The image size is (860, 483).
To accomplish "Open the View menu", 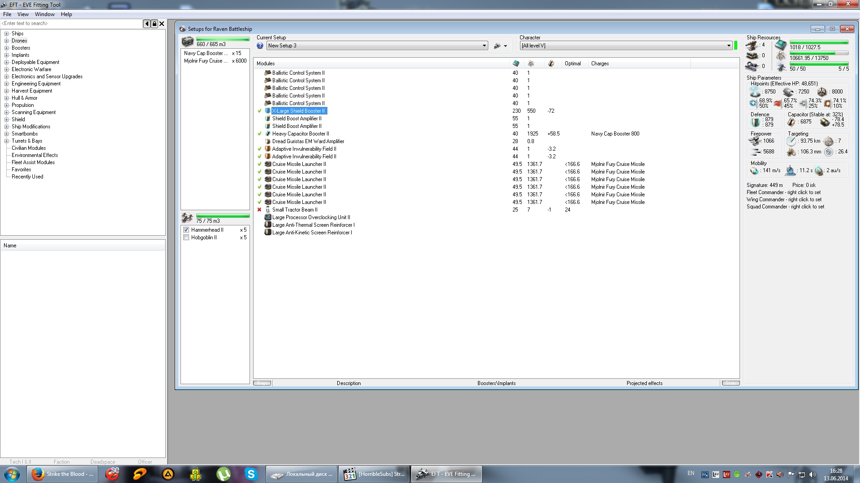I will click(23, 14).
